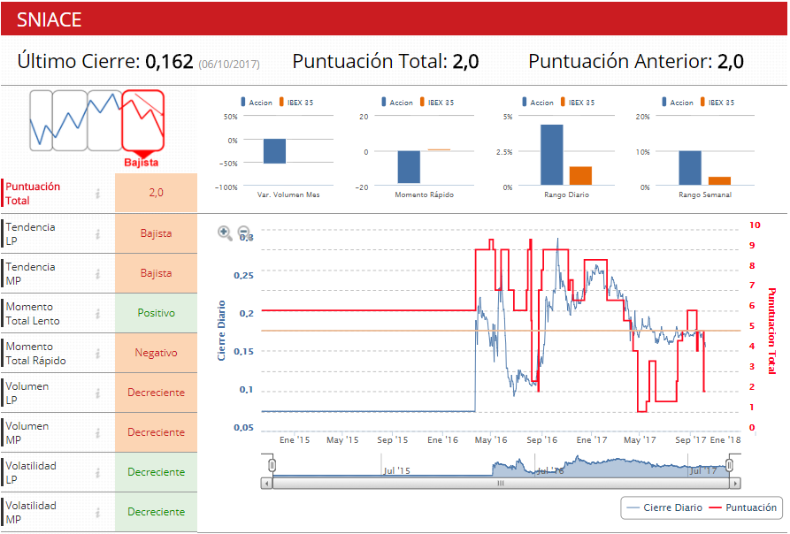790x534 pixels.
Task: Click the Cierre Diario vertical axis title
Action: (221, 331)
